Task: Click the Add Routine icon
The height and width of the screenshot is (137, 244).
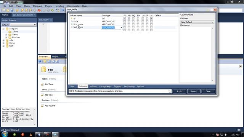Action: tap(42, 106)
